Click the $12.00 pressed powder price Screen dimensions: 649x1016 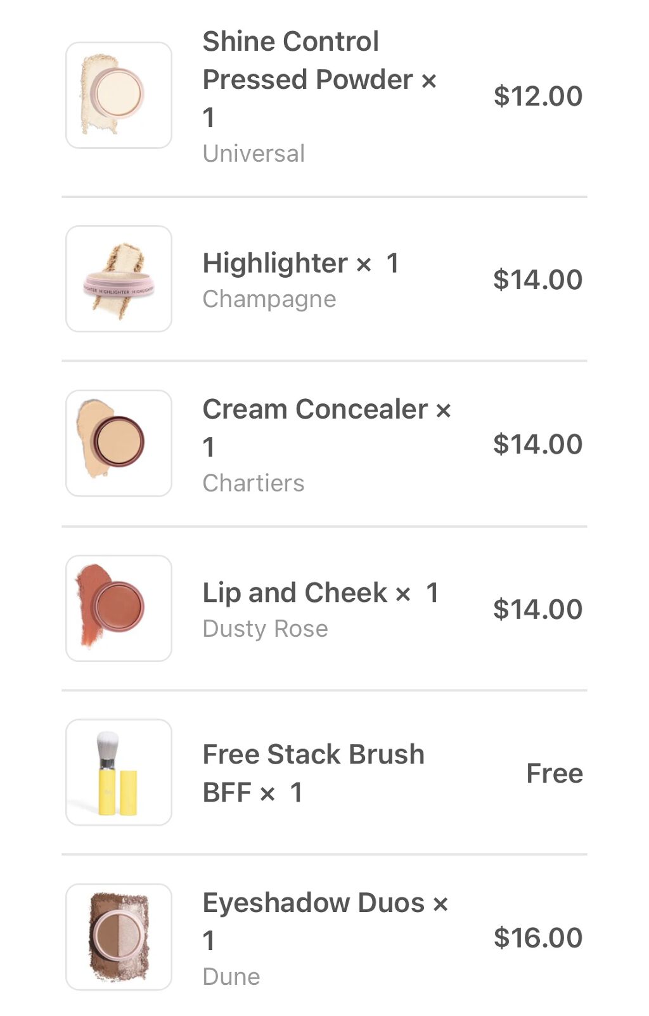coord(537,96)
